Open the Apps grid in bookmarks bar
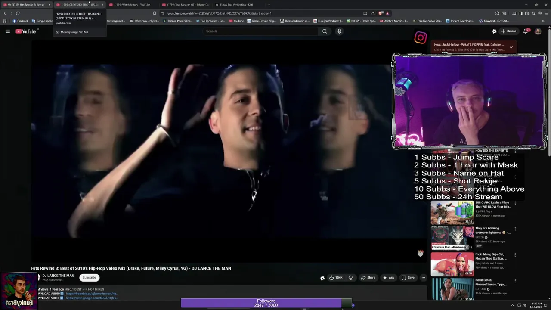 tap(4, 21)
